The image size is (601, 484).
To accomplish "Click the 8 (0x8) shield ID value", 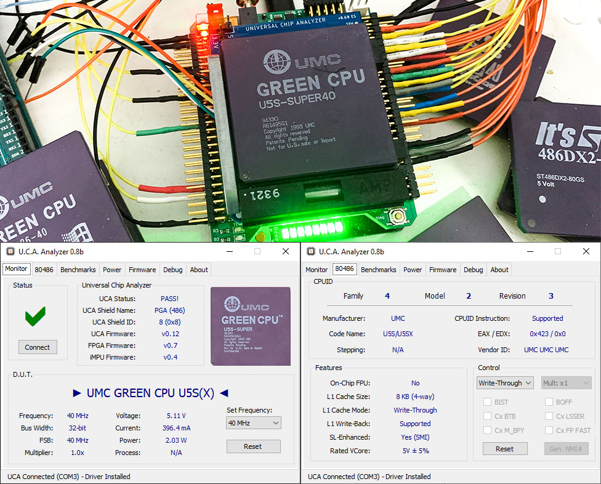I will pos(169,322).
